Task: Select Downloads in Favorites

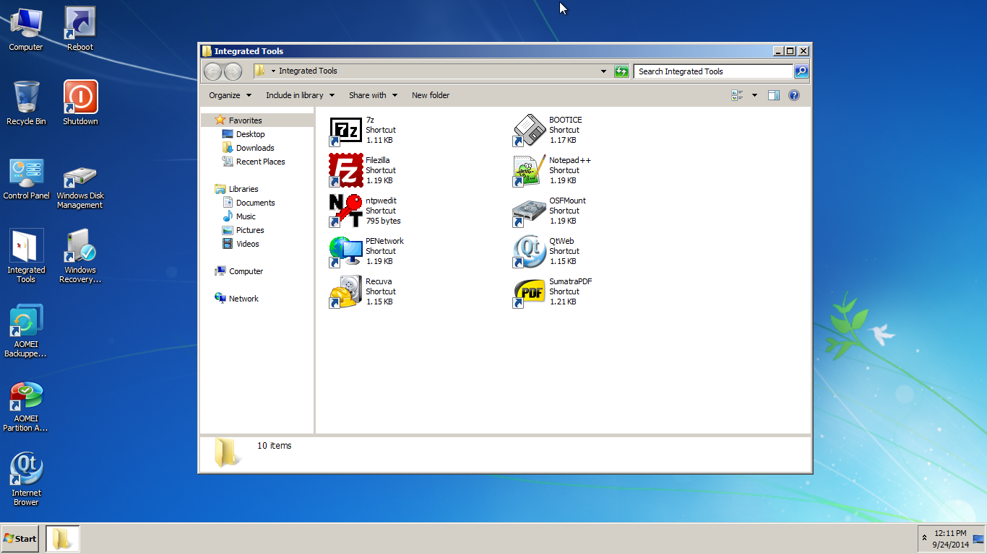Action: pyautogui.click(x=255, y=148)
